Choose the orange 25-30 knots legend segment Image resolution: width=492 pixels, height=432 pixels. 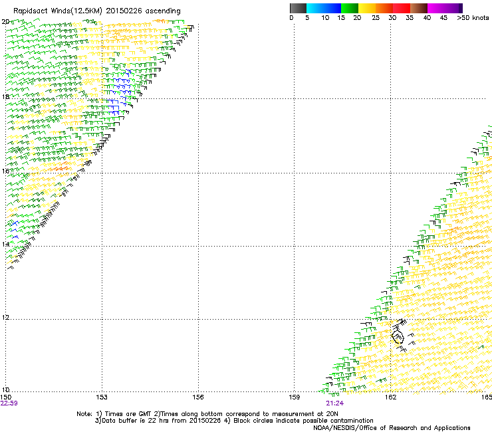tap(384, 8)
